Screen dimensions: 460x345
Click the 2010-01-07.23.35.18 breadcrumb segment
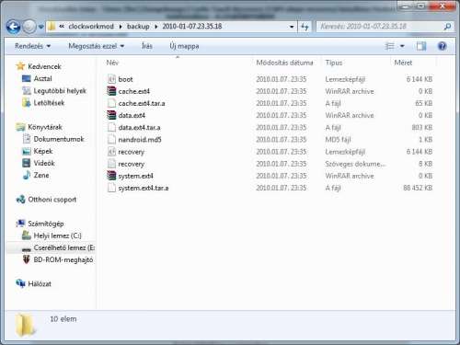click(192, 27)
